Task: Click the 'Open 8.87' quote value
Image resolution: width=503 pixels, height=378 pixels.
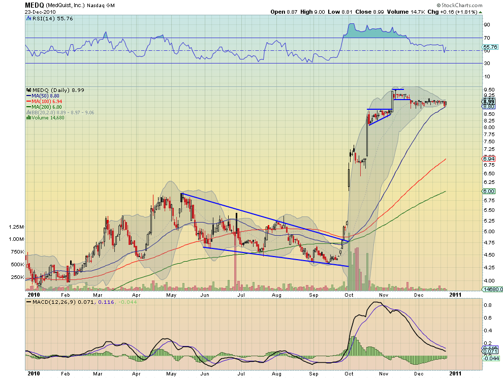Action: (x=284, y=12)
